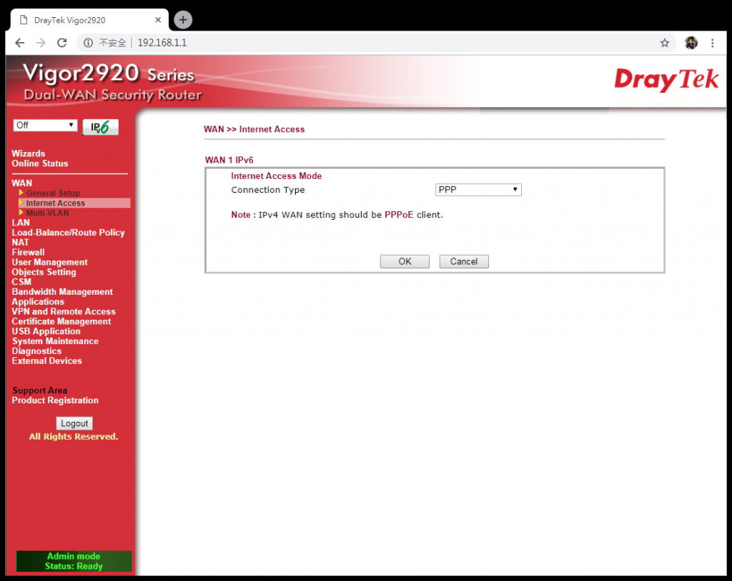
Task: Bookmark this page with the star
Action: pyautogui.click(x=664, y=43)
